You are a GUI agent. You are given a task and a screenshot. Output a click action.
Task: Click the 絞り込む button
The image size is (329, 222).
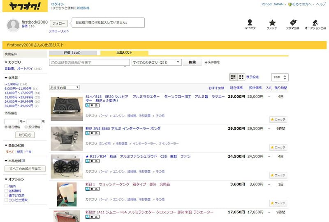(x=25, y=135)
